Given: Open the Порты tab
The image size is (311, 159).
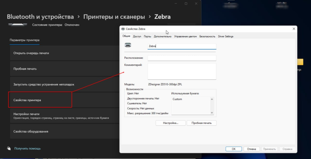Looking at the screenshot, I should [x=147, y=37].
